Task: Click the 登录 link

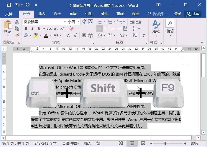Action: [x=178, y=14]
